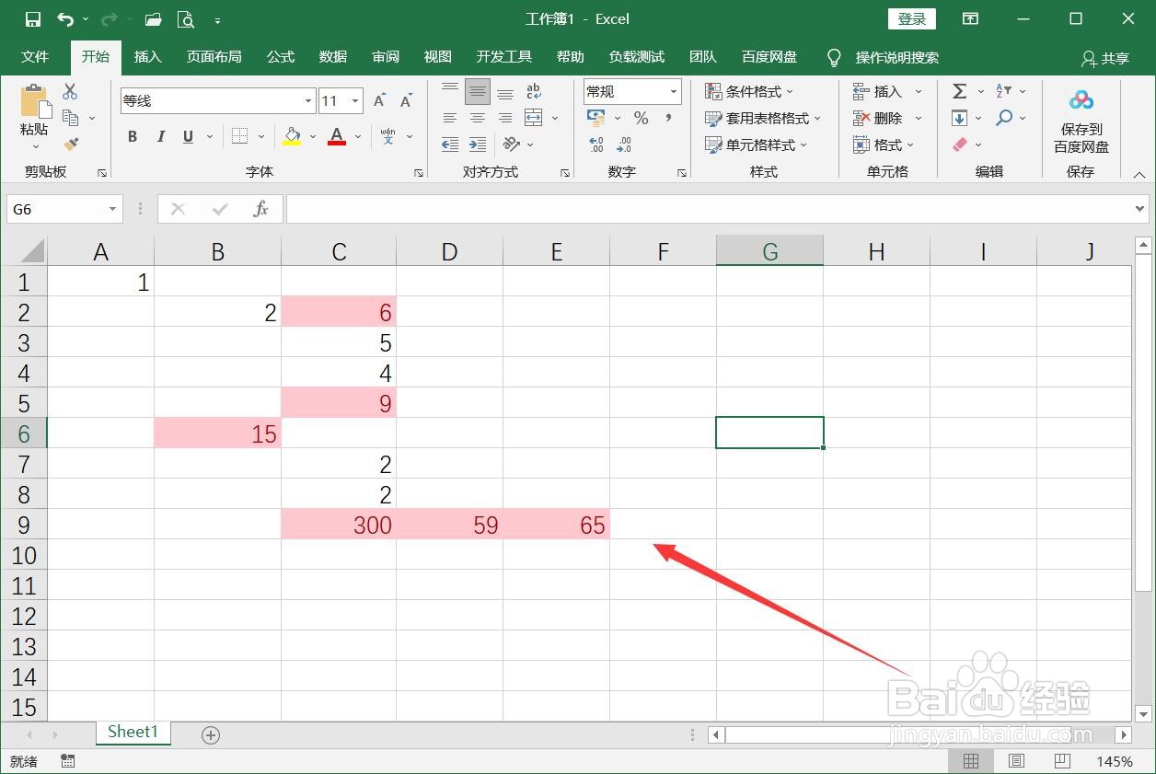Toggle center horizontal alignment

(478, 118)
